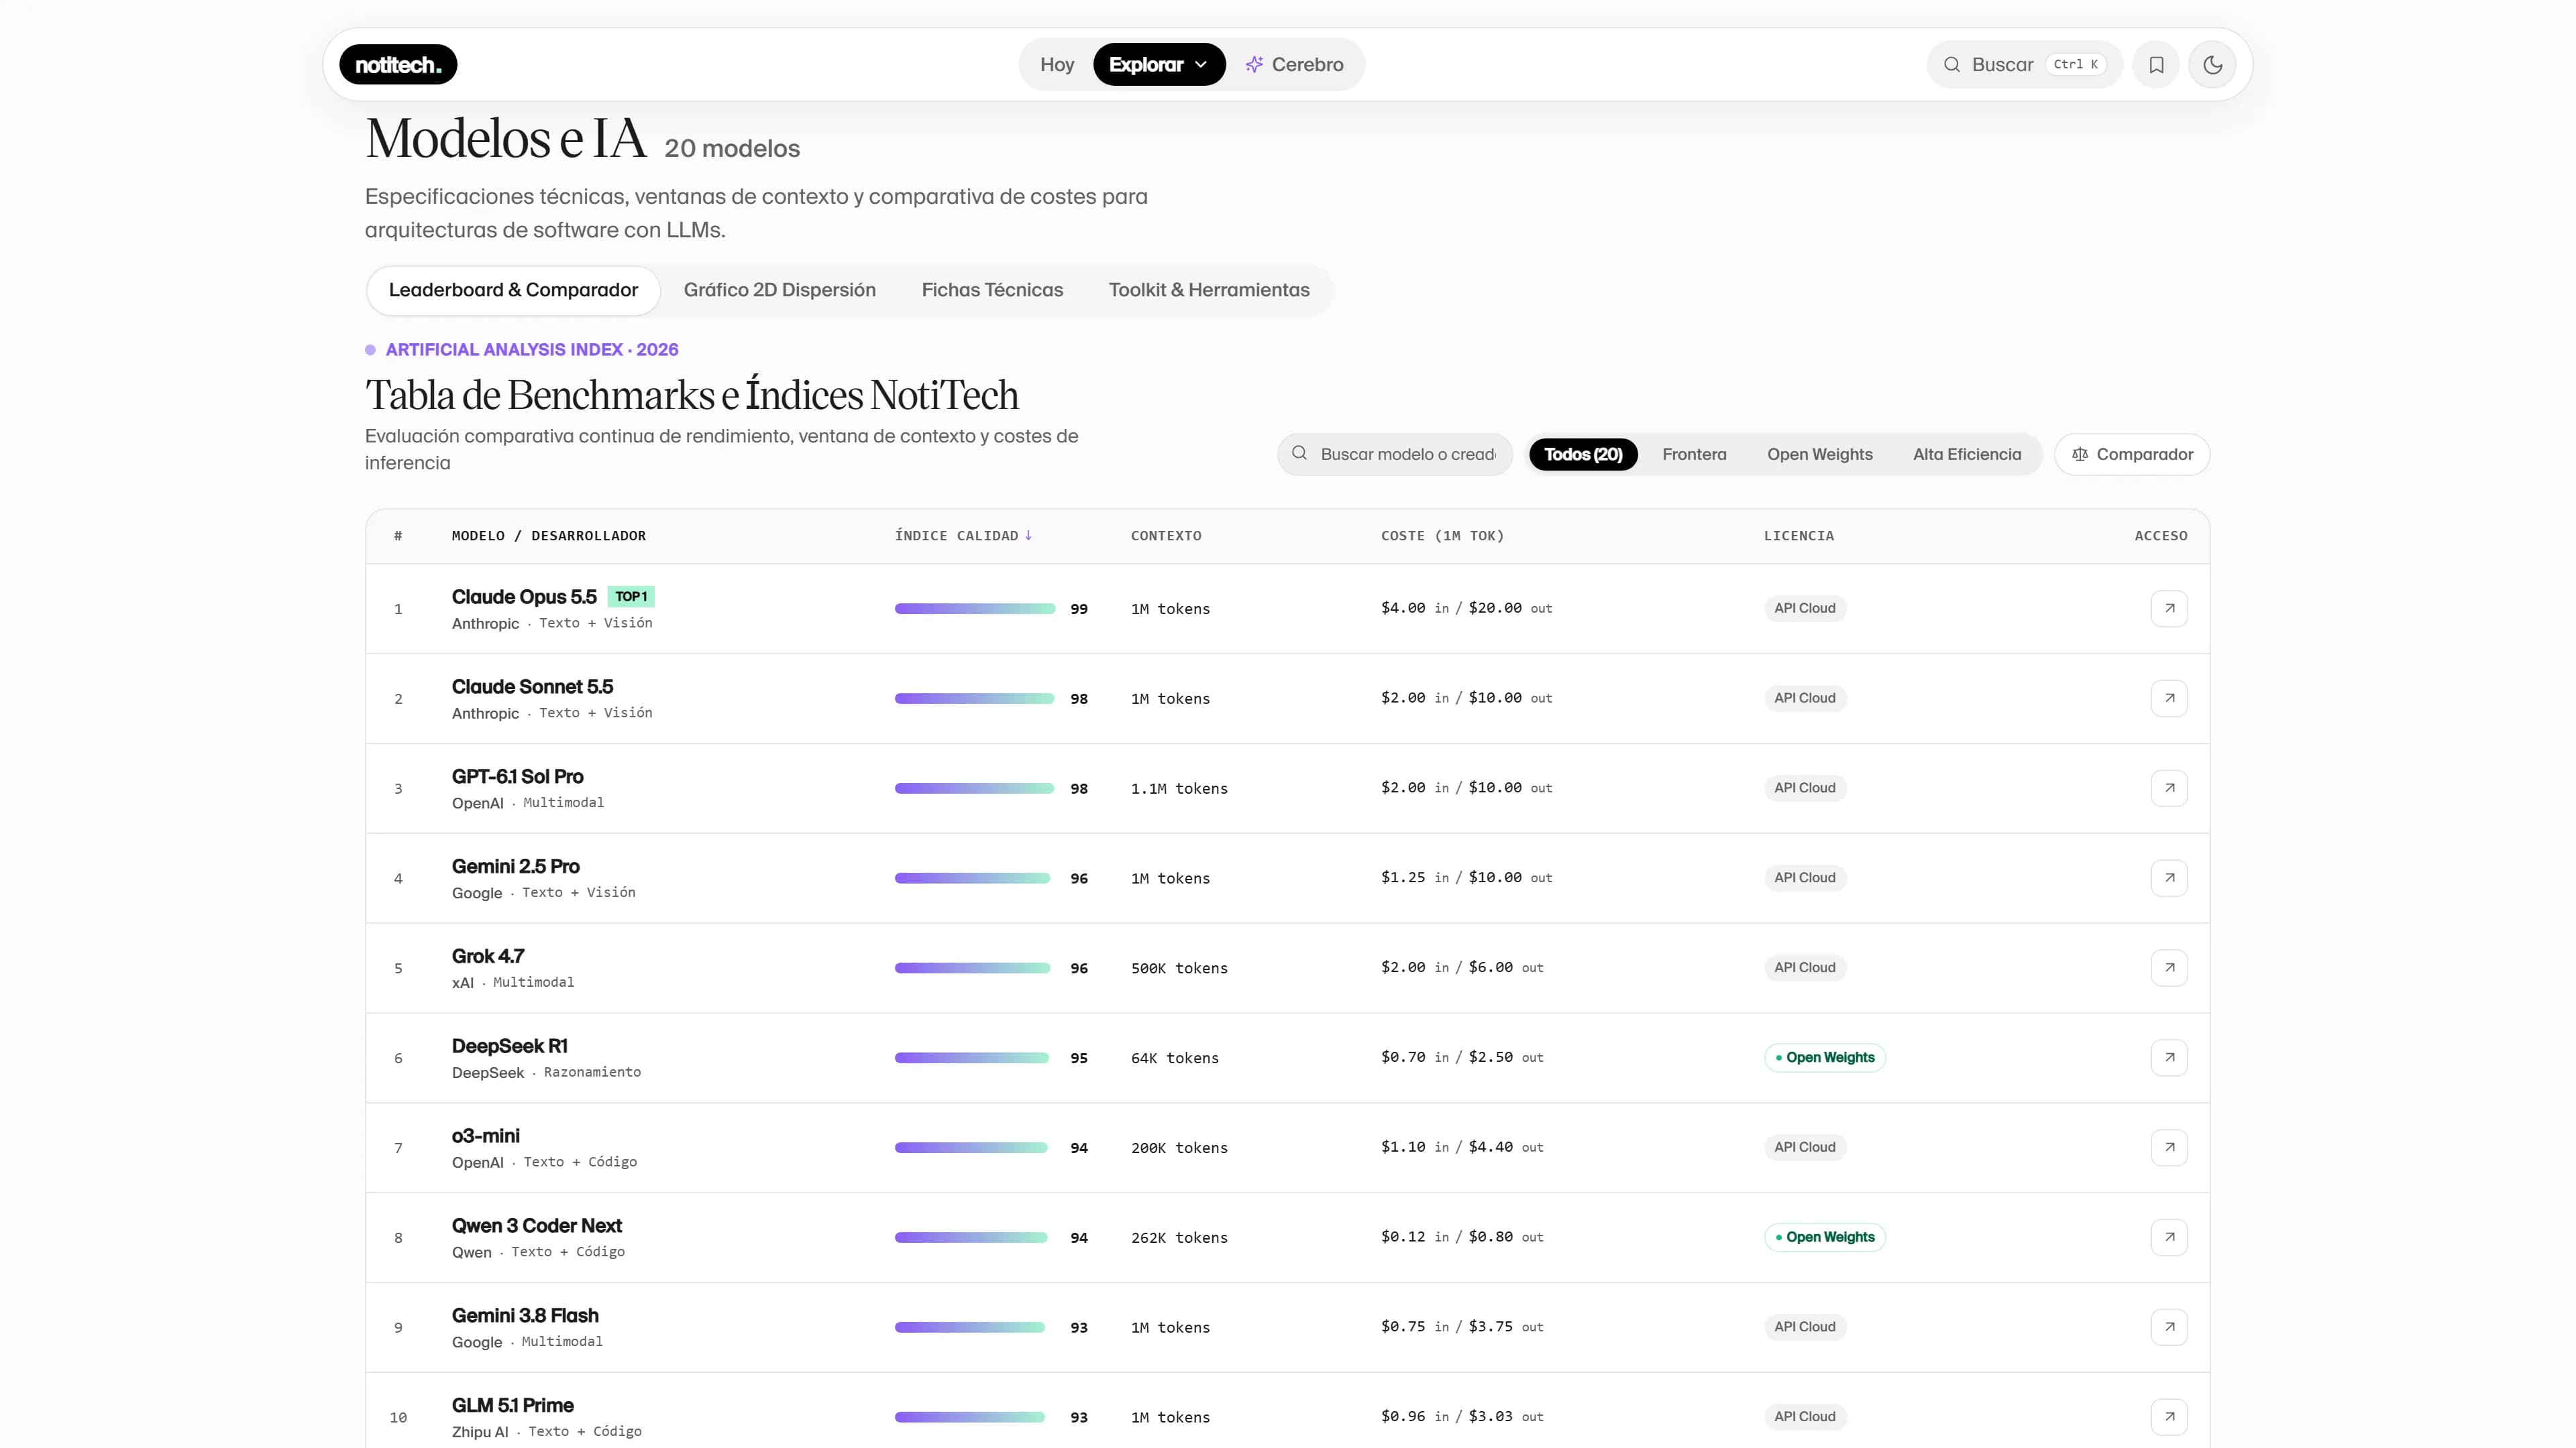This screenshot has height=1448, width=2576.
Task: Open access link for Gemini 3.8 Flash
Action: (x=2169, y=1327)
